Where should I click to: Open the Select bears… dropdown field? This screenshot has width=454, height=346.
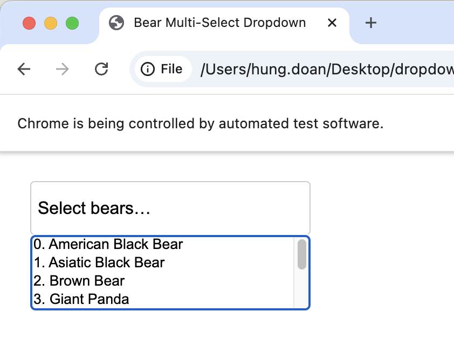(x=170, y=208)
